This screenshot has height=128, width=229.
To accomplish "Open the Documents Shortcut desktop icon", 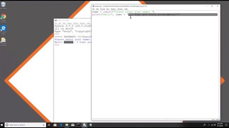I will click(x=3, y=42).
